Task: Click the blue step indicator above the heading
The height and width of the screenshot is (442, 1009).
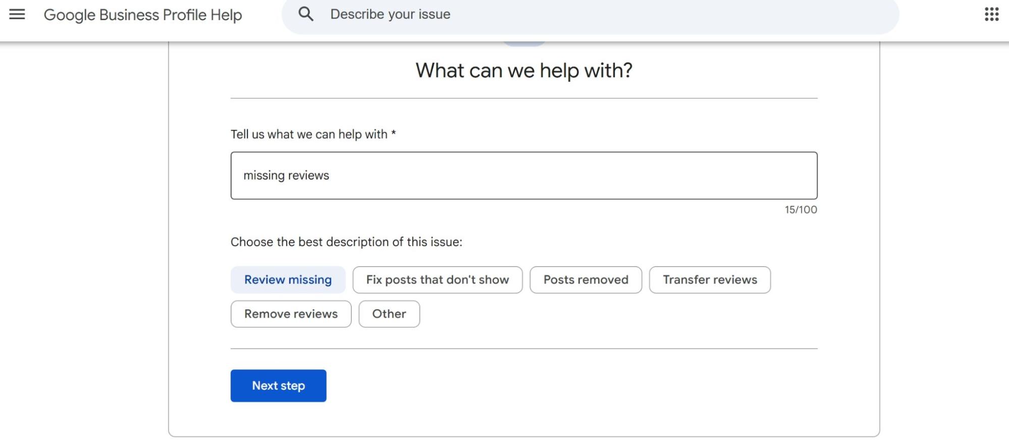Action: 523,44
